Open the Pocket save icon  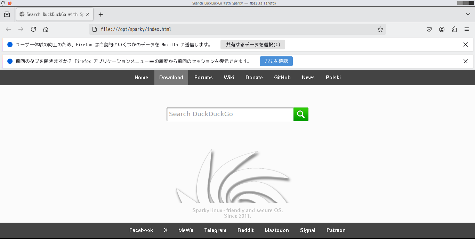pyautogui.click(x=429, y=29)
